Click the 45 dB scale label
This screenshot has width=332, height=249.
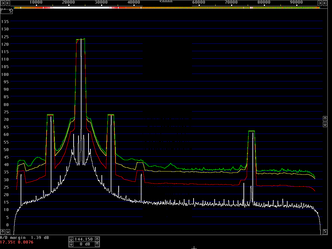pyautogui.click(x=6, y=157)
